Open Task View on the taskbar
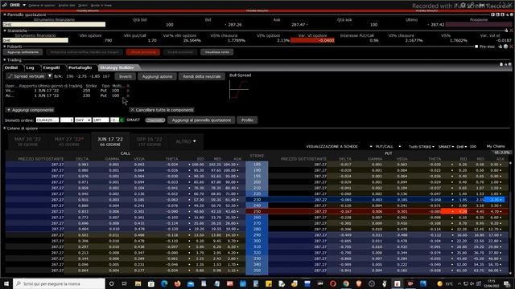This screenshot has width=515, height=289. 125,283
